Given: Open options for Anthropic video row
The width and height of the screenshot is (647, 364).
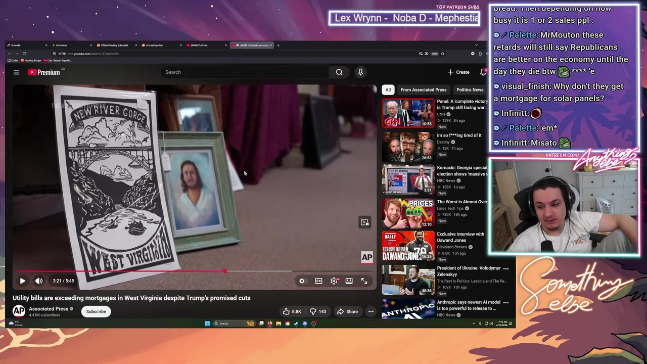Looking at the screenshot, I should tap(506, 302).
